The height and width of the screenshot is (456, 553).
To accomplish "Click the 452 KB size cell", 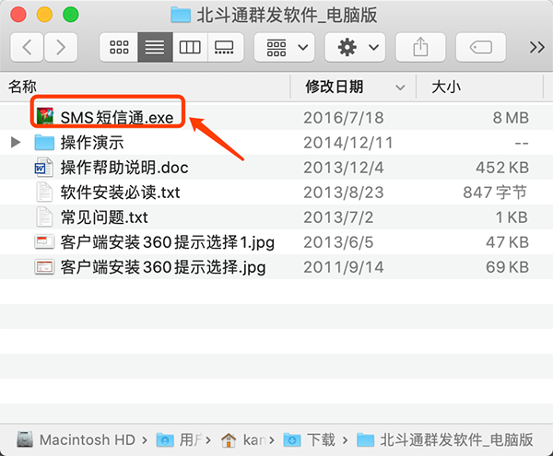I will (502, 168).
